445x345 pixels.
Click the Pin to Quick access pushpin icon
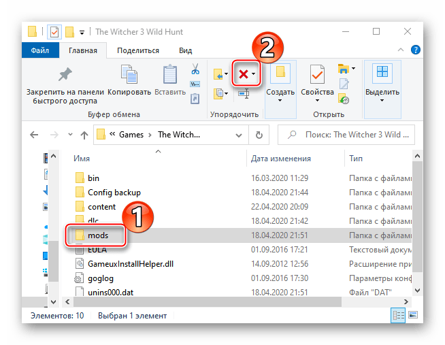pos(65,75)
